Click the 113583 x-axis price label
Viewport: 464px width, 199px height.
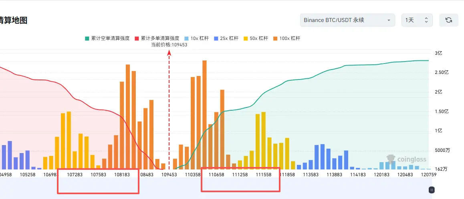pos(311,175)
